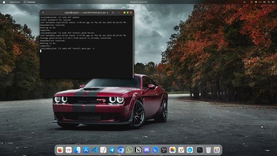Open the Applications menu in top bar

[15, 2]
